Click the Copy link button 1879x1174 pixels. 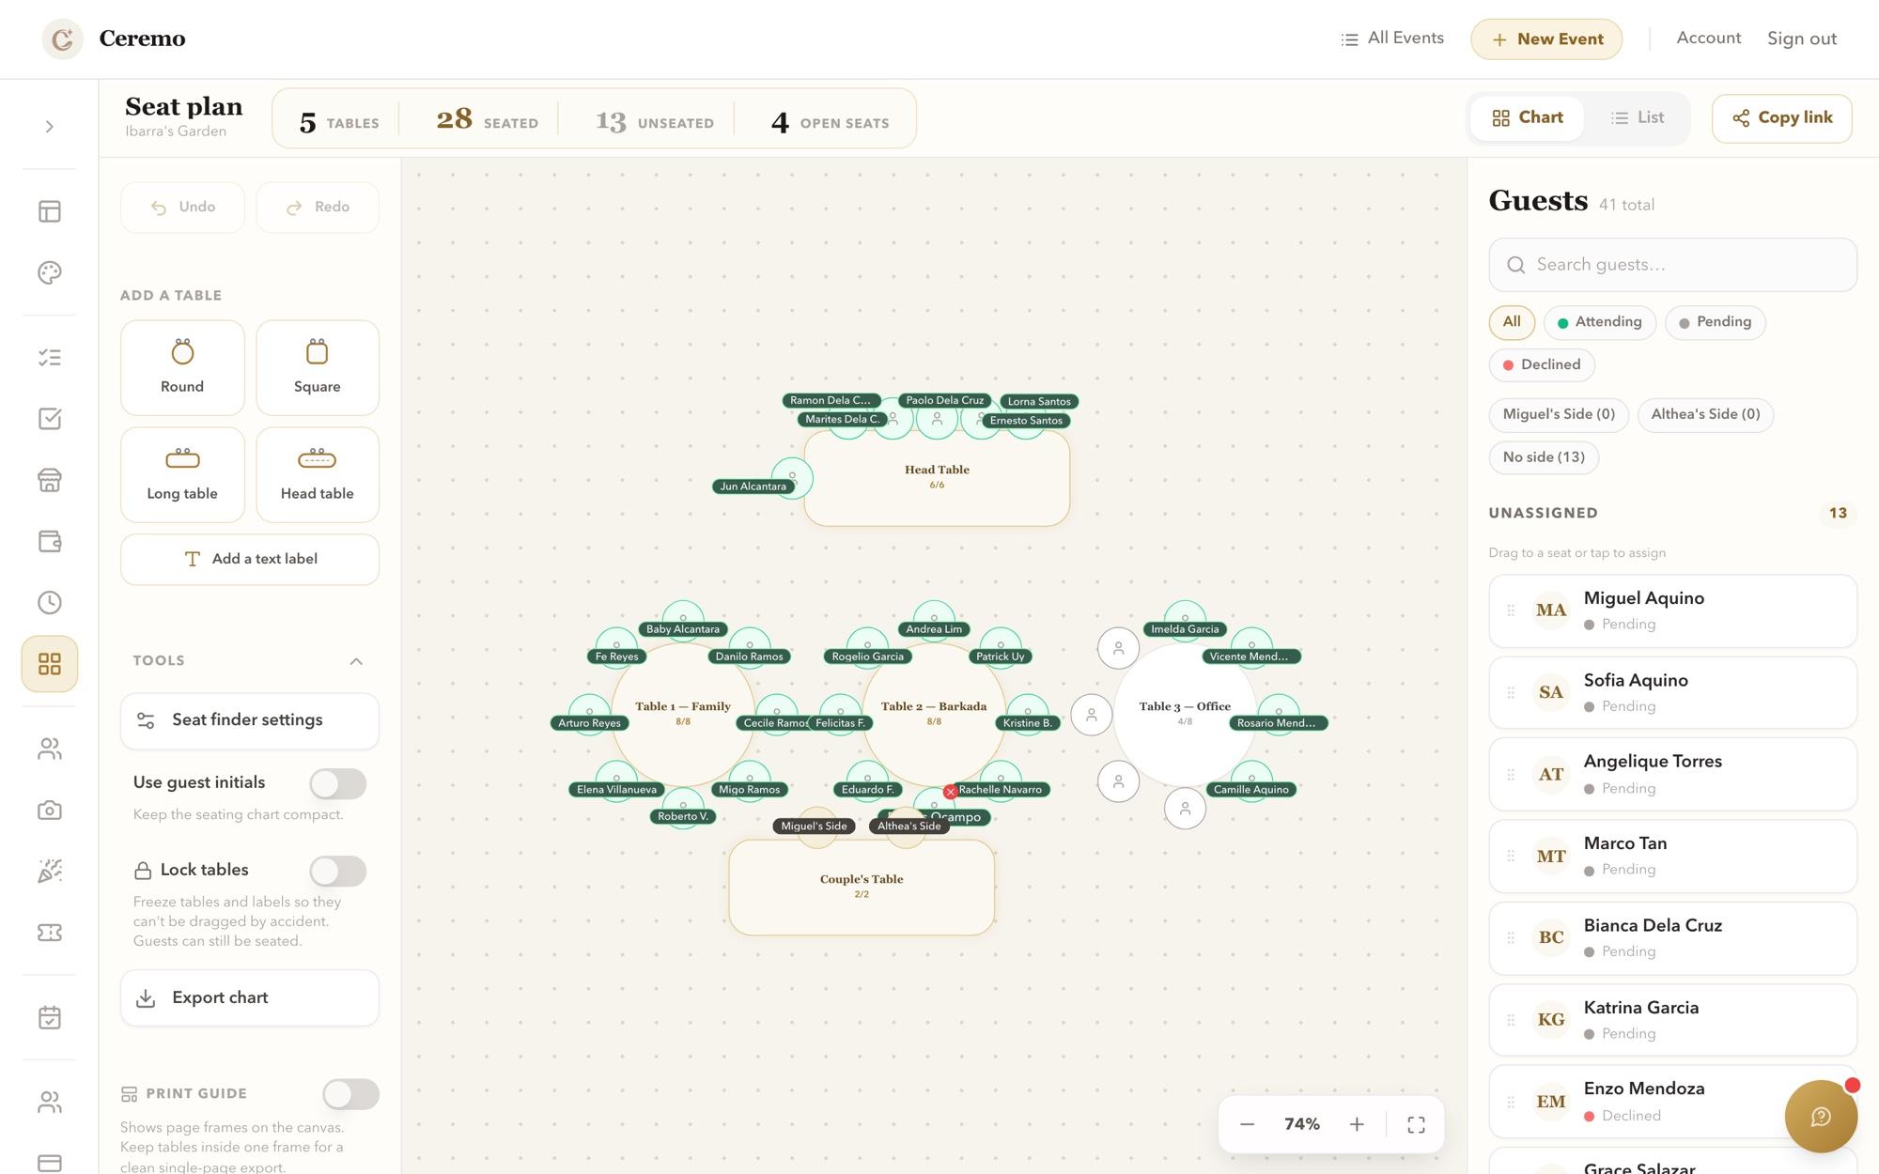point(1782,118)
